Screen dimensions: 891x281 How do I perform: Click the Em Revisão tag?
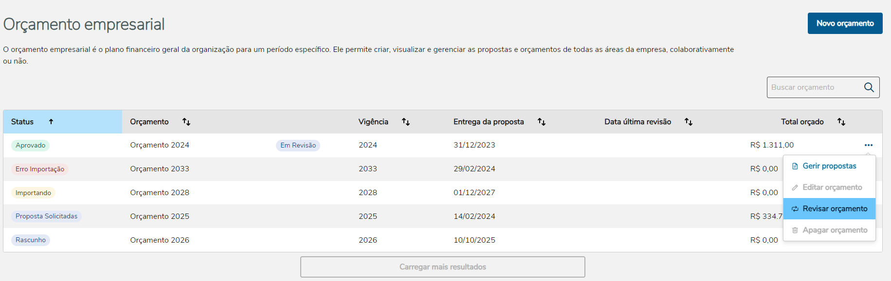tap(298, 145)
